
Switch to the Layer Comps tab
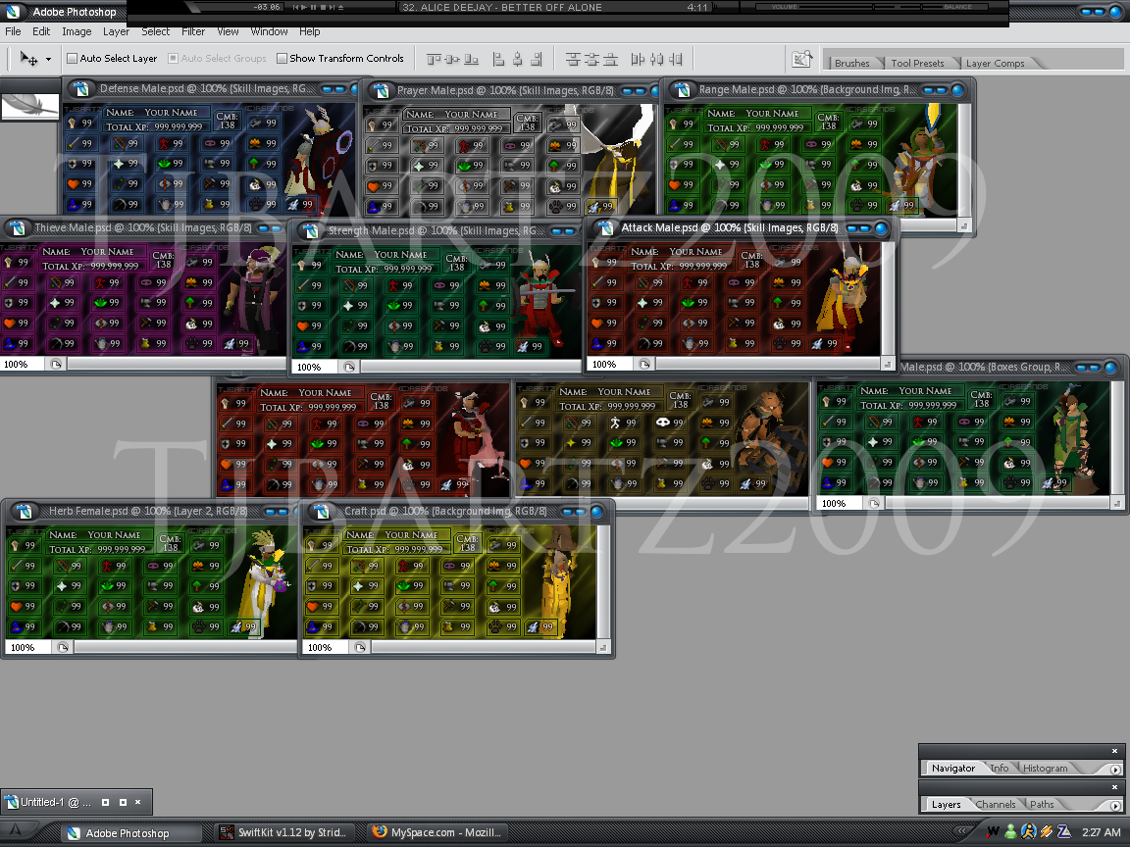(996, 64)
